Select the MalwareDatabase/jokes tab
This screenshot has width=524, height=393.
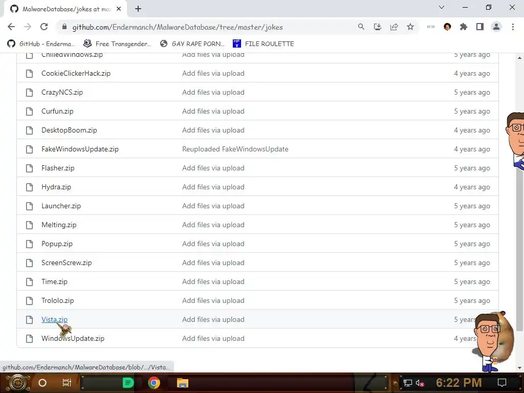(x=66, y=9)
